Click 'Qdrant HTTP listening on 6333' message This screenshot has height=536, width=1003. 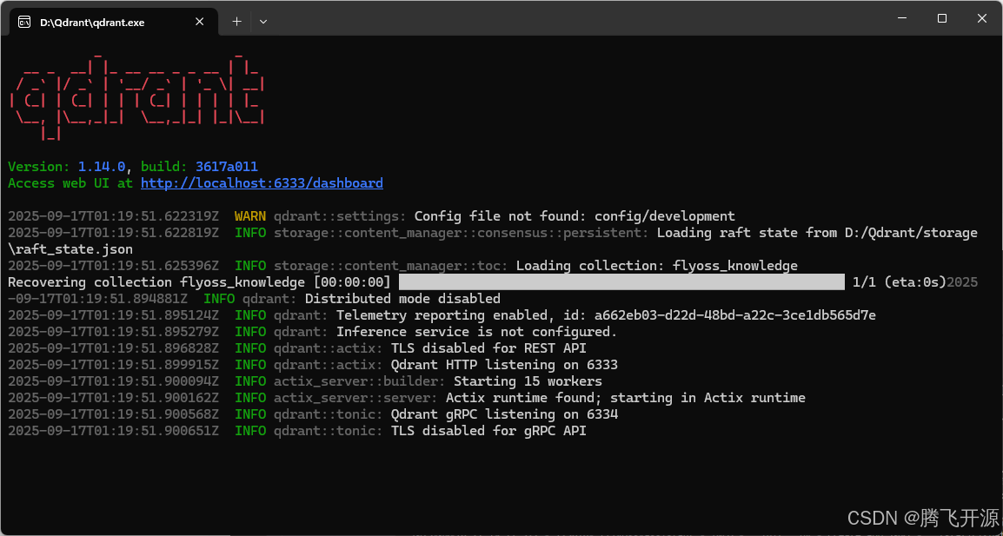[x=504, y=365]
